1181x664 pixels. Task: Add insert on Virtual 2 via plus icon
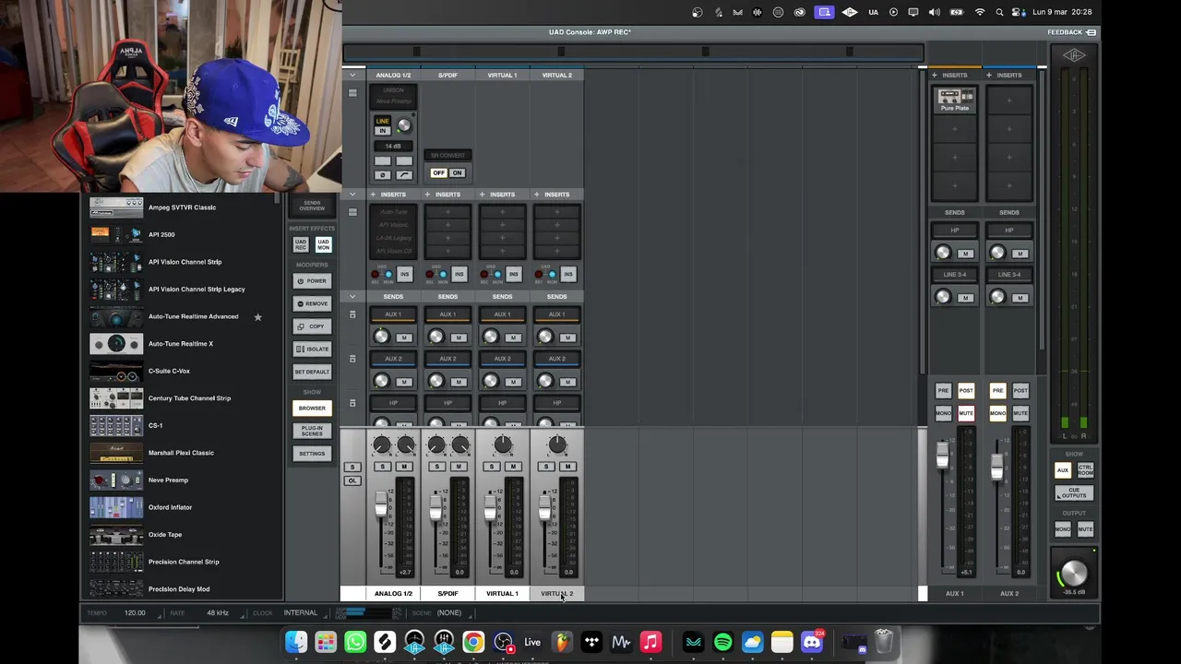pos(536,195)
